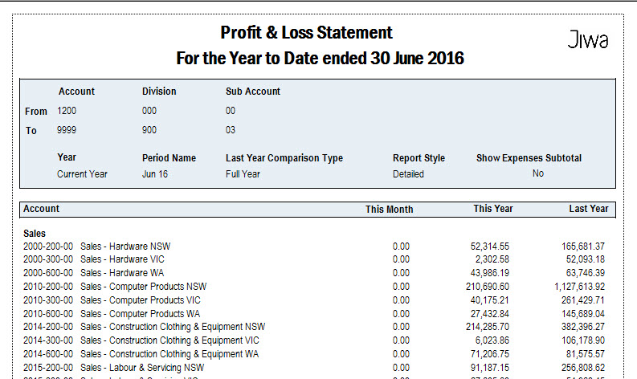637x379 pixels.
Task: Click This Month '0.00' for Labour & Servicing NSW
Action: [x=401, y=368]
